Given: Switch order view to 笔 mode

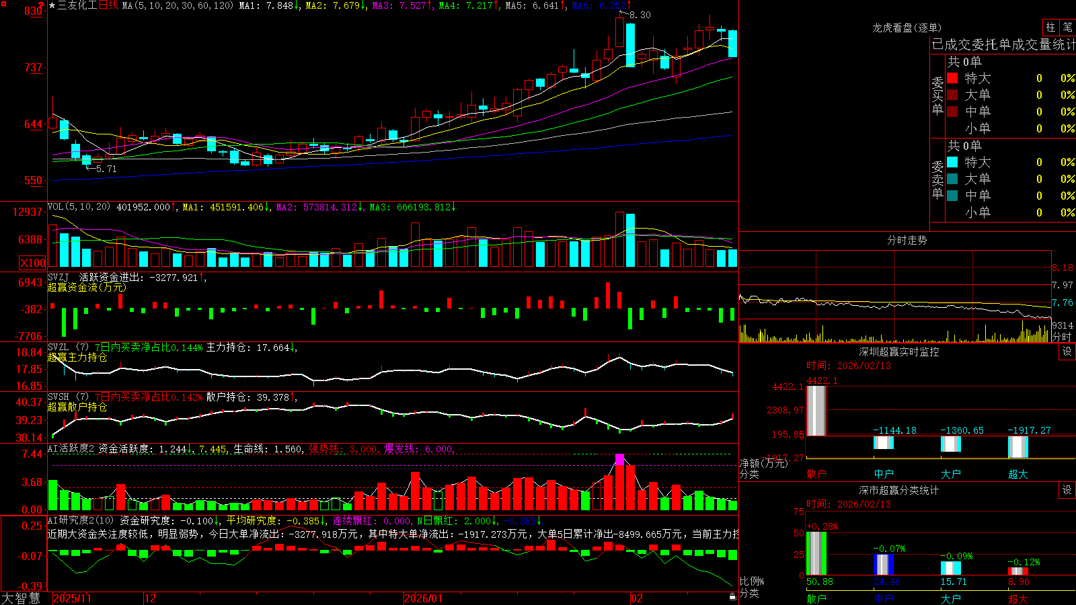Looking at the screenshot, I should click(1067, 28).
